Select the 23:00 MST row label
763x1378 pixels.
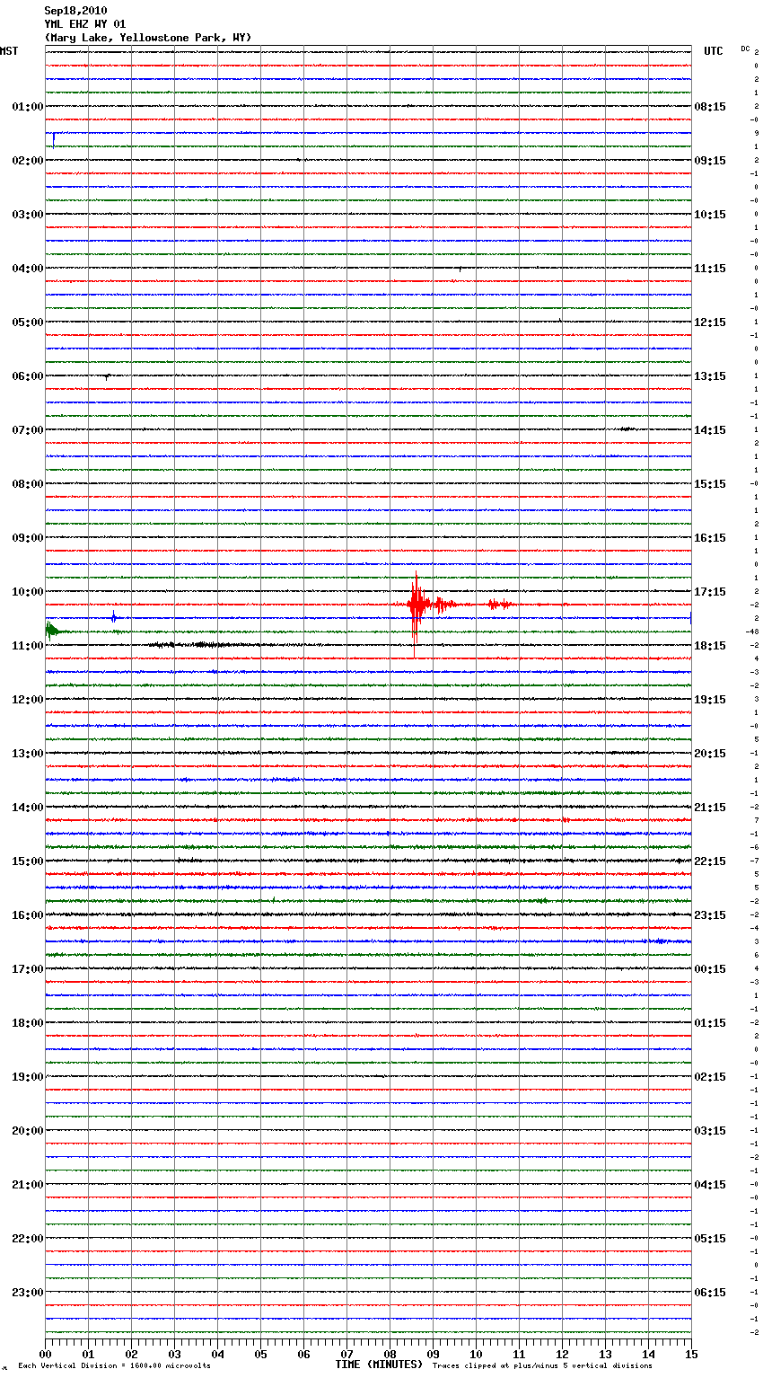pyautogui.click(x=28, y=1293)
